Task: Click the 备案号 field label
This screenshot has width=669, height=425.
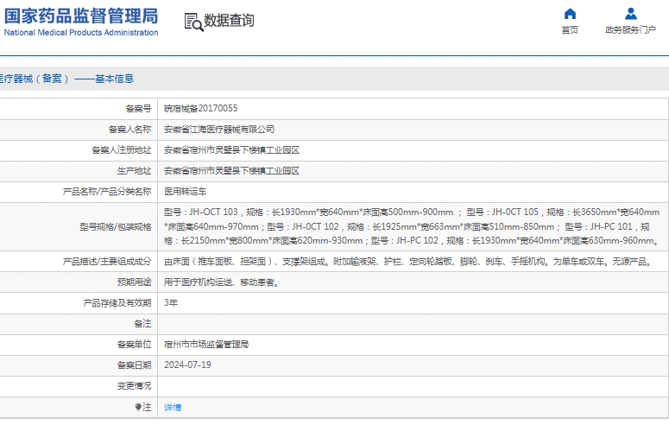Action: 138,109
